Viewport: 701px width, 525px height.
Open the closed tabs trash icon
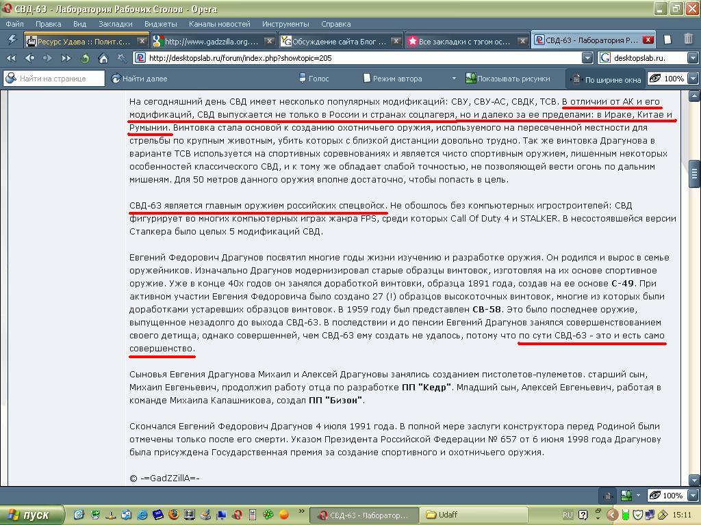click(689, 40)
